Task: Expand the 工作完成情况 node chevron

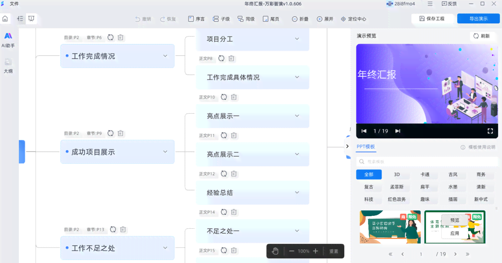Action: tap(165, 56)
